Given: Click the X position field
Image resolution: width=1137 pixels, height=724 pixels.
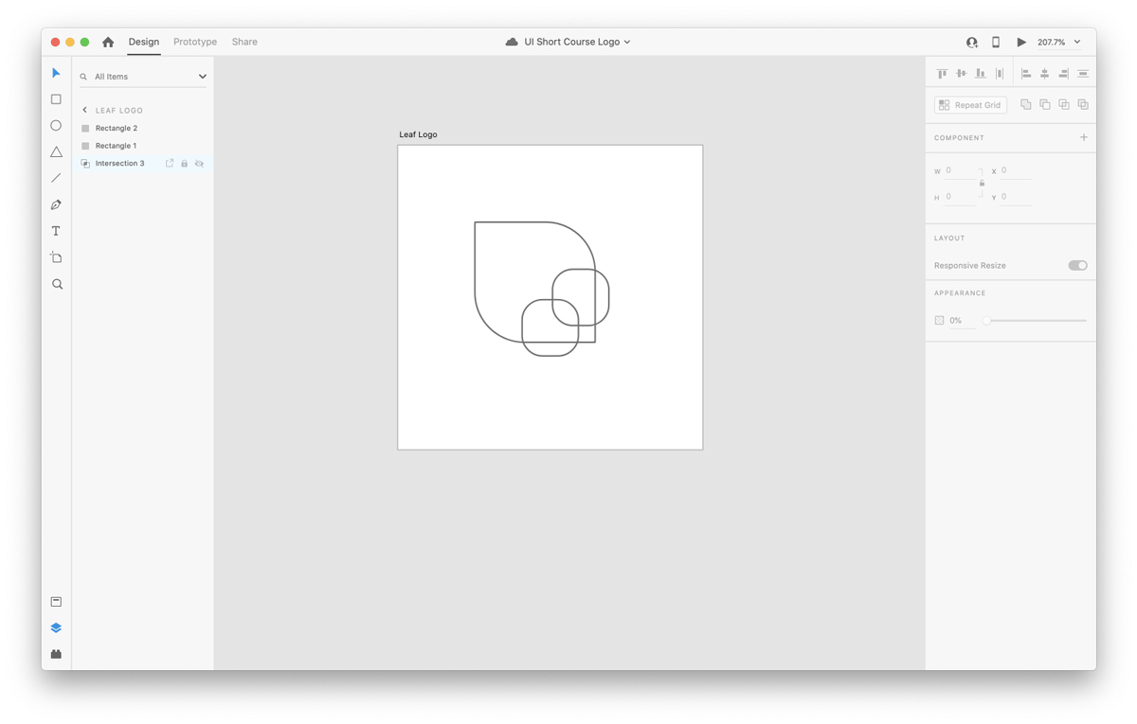Looking at the screenshot, I should coord(1016,171).
